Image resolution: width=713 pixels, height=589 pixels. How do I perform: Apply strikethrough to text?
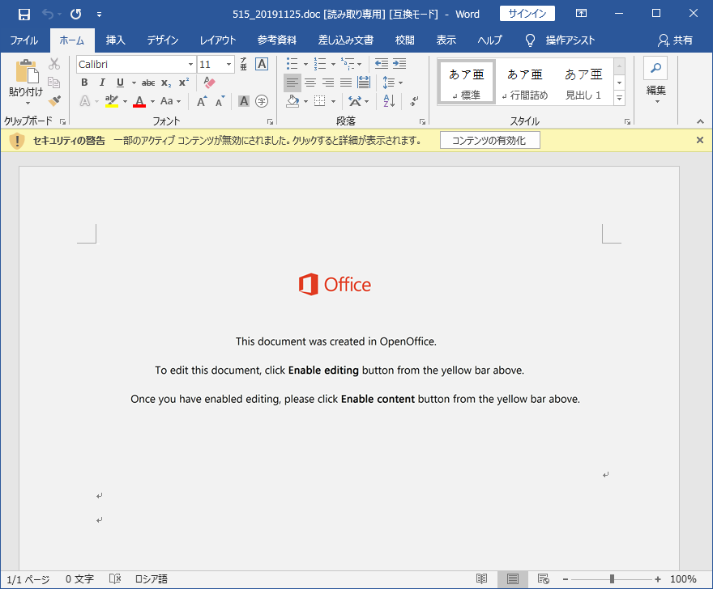(147, 82)
